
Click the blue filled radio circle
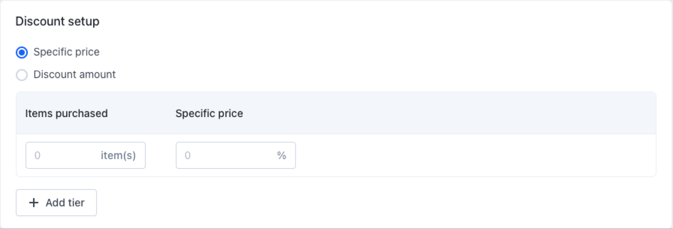point(22,52)
